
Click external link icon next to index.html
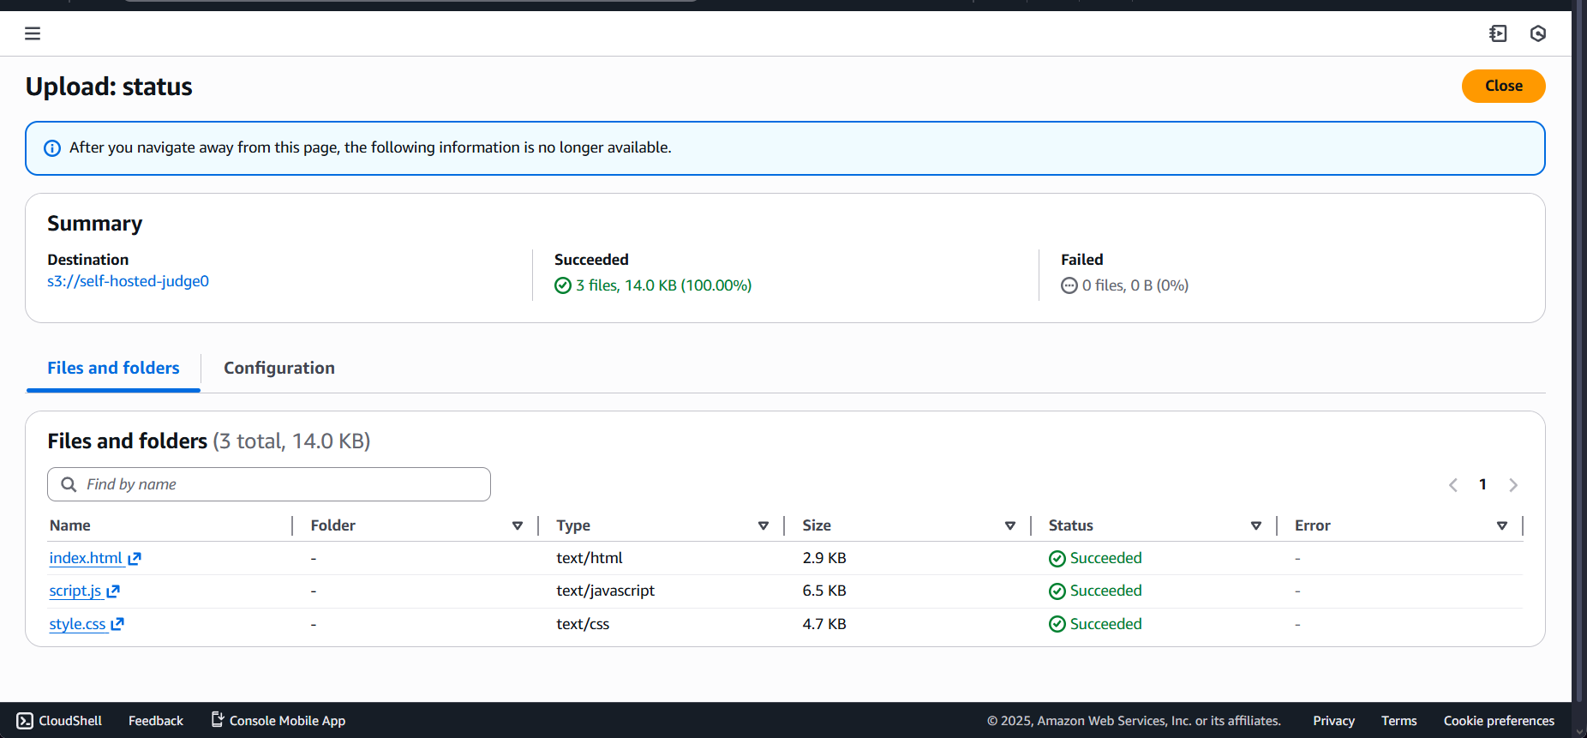point(135,559)
